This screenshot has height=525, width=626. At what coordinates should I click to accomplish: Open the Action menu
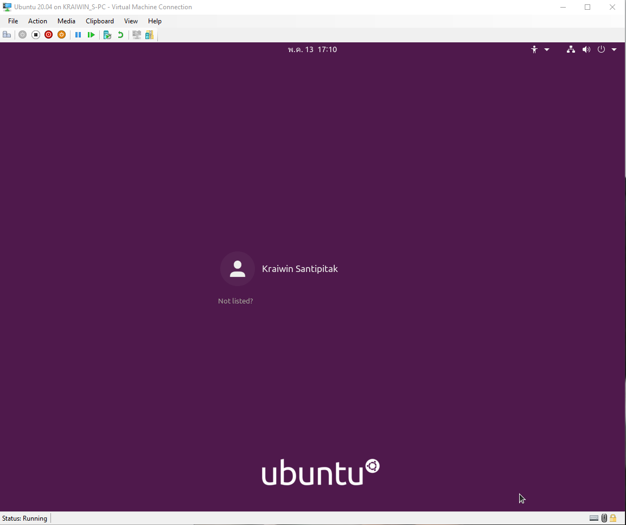coord(37,21)
